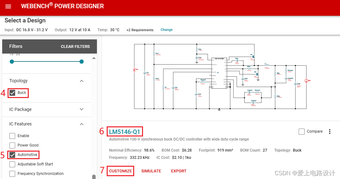Screen dimensions: 340x179
Task: Click the Temp 30 °C text
Action: coord(108,30)
